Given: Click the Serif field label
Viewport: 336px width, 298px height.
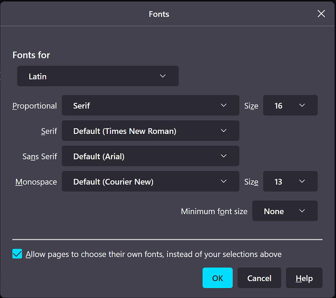Looking at the screenshot, I should tap(49, 131).
